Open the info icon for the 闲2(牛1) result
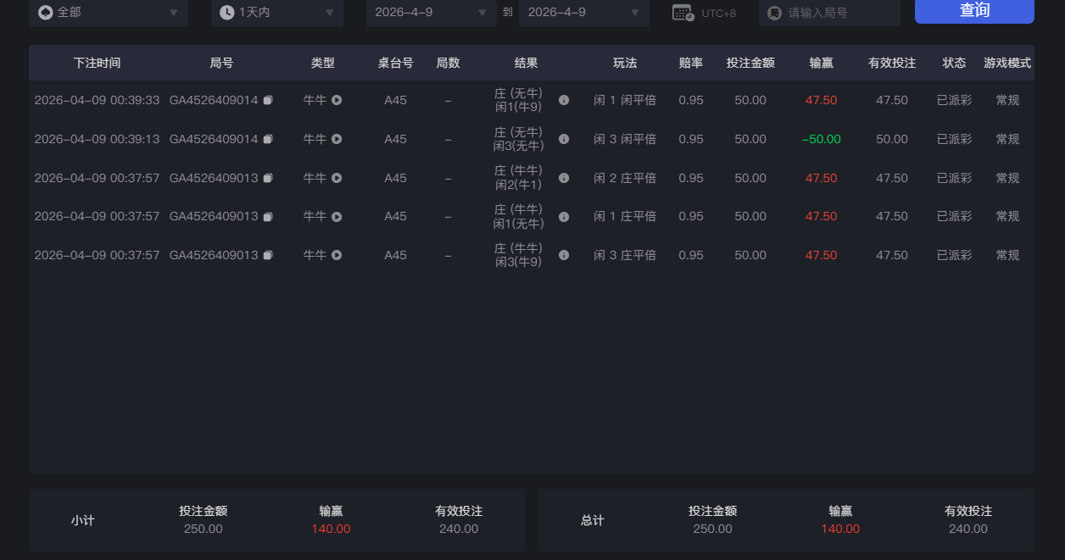Image resolution: width=1065 pixels, height=560 pixels. 564,178
